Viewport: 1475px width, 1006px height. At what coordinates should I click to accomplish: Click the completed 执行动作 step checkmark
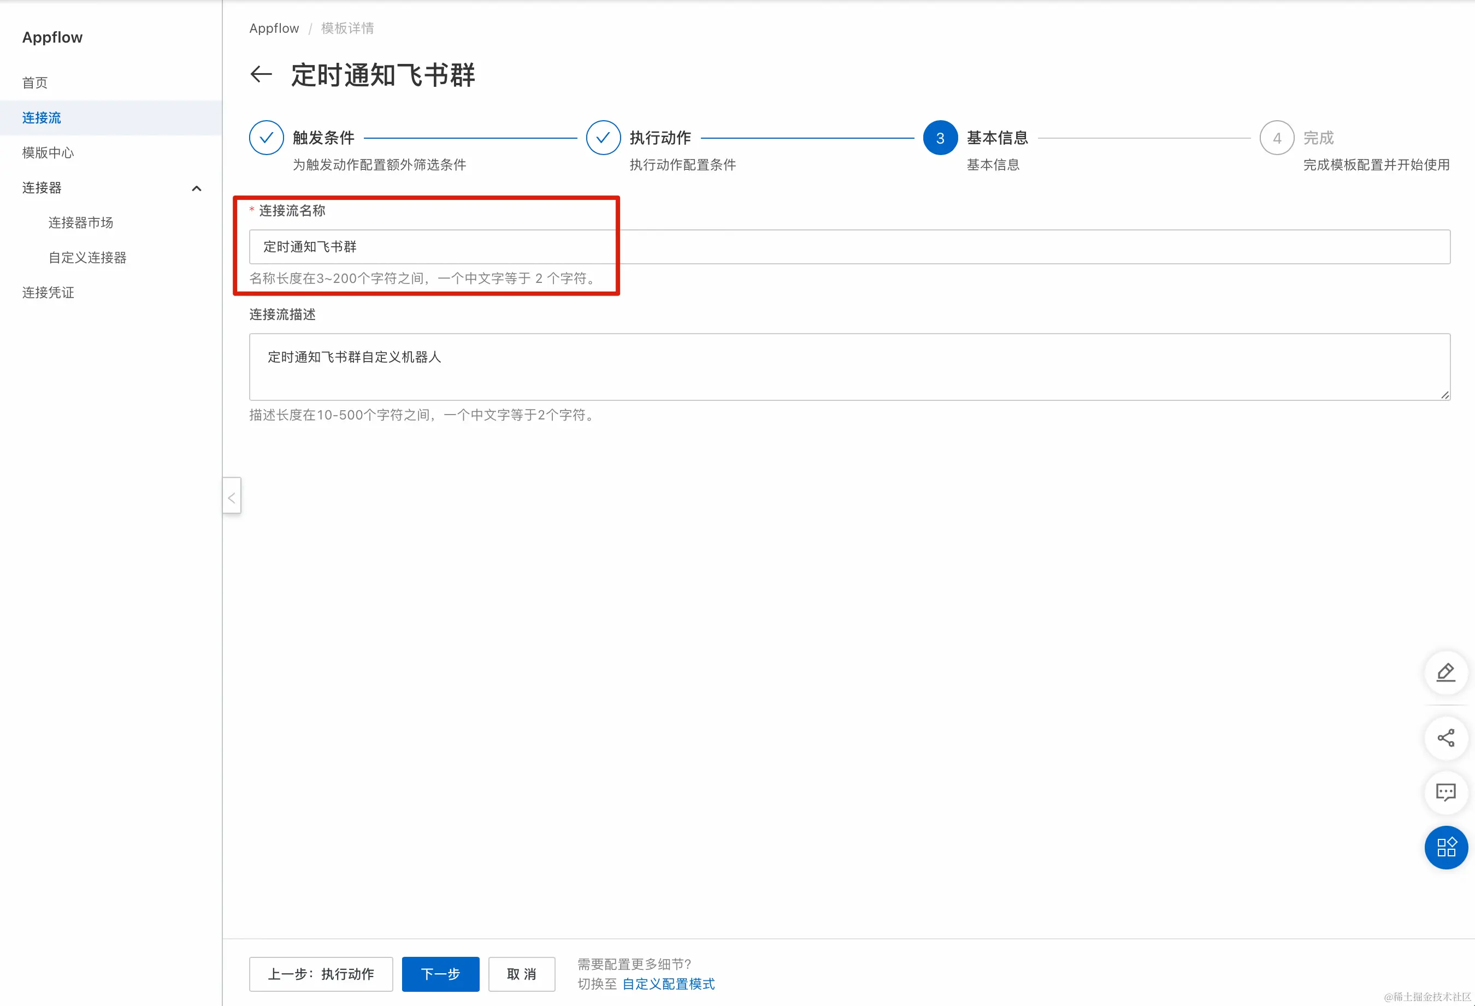(603, 138)
